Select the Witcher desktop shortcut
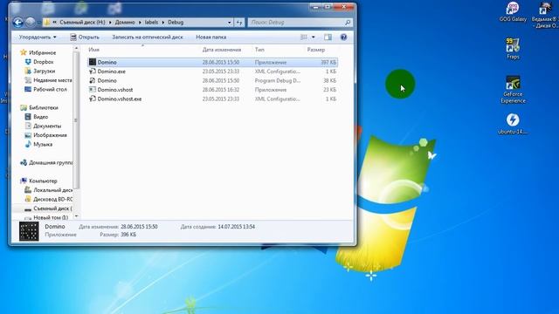Image resolution: width=559 pixels, height=314 pixels. [x=545, y=15]
